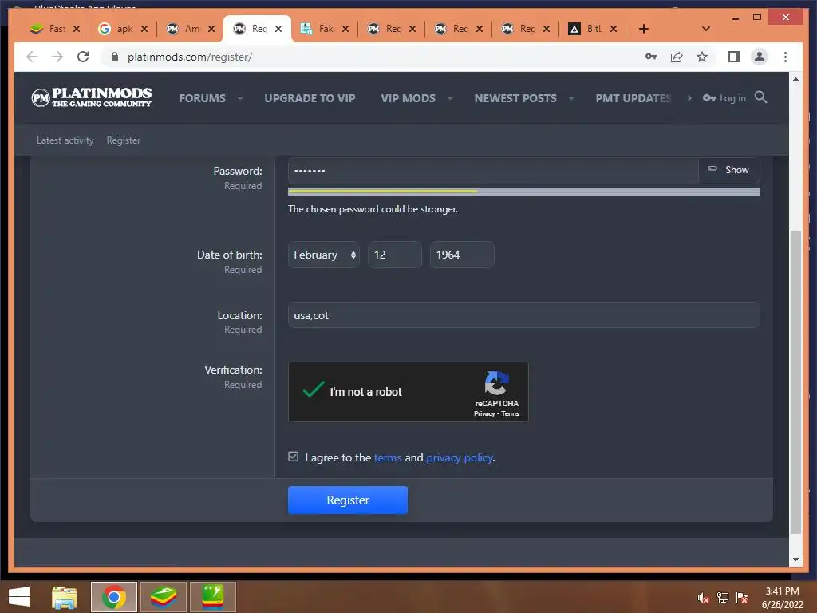
Task: Open the saved passwords key icon
Action: [x=651, y=57]
